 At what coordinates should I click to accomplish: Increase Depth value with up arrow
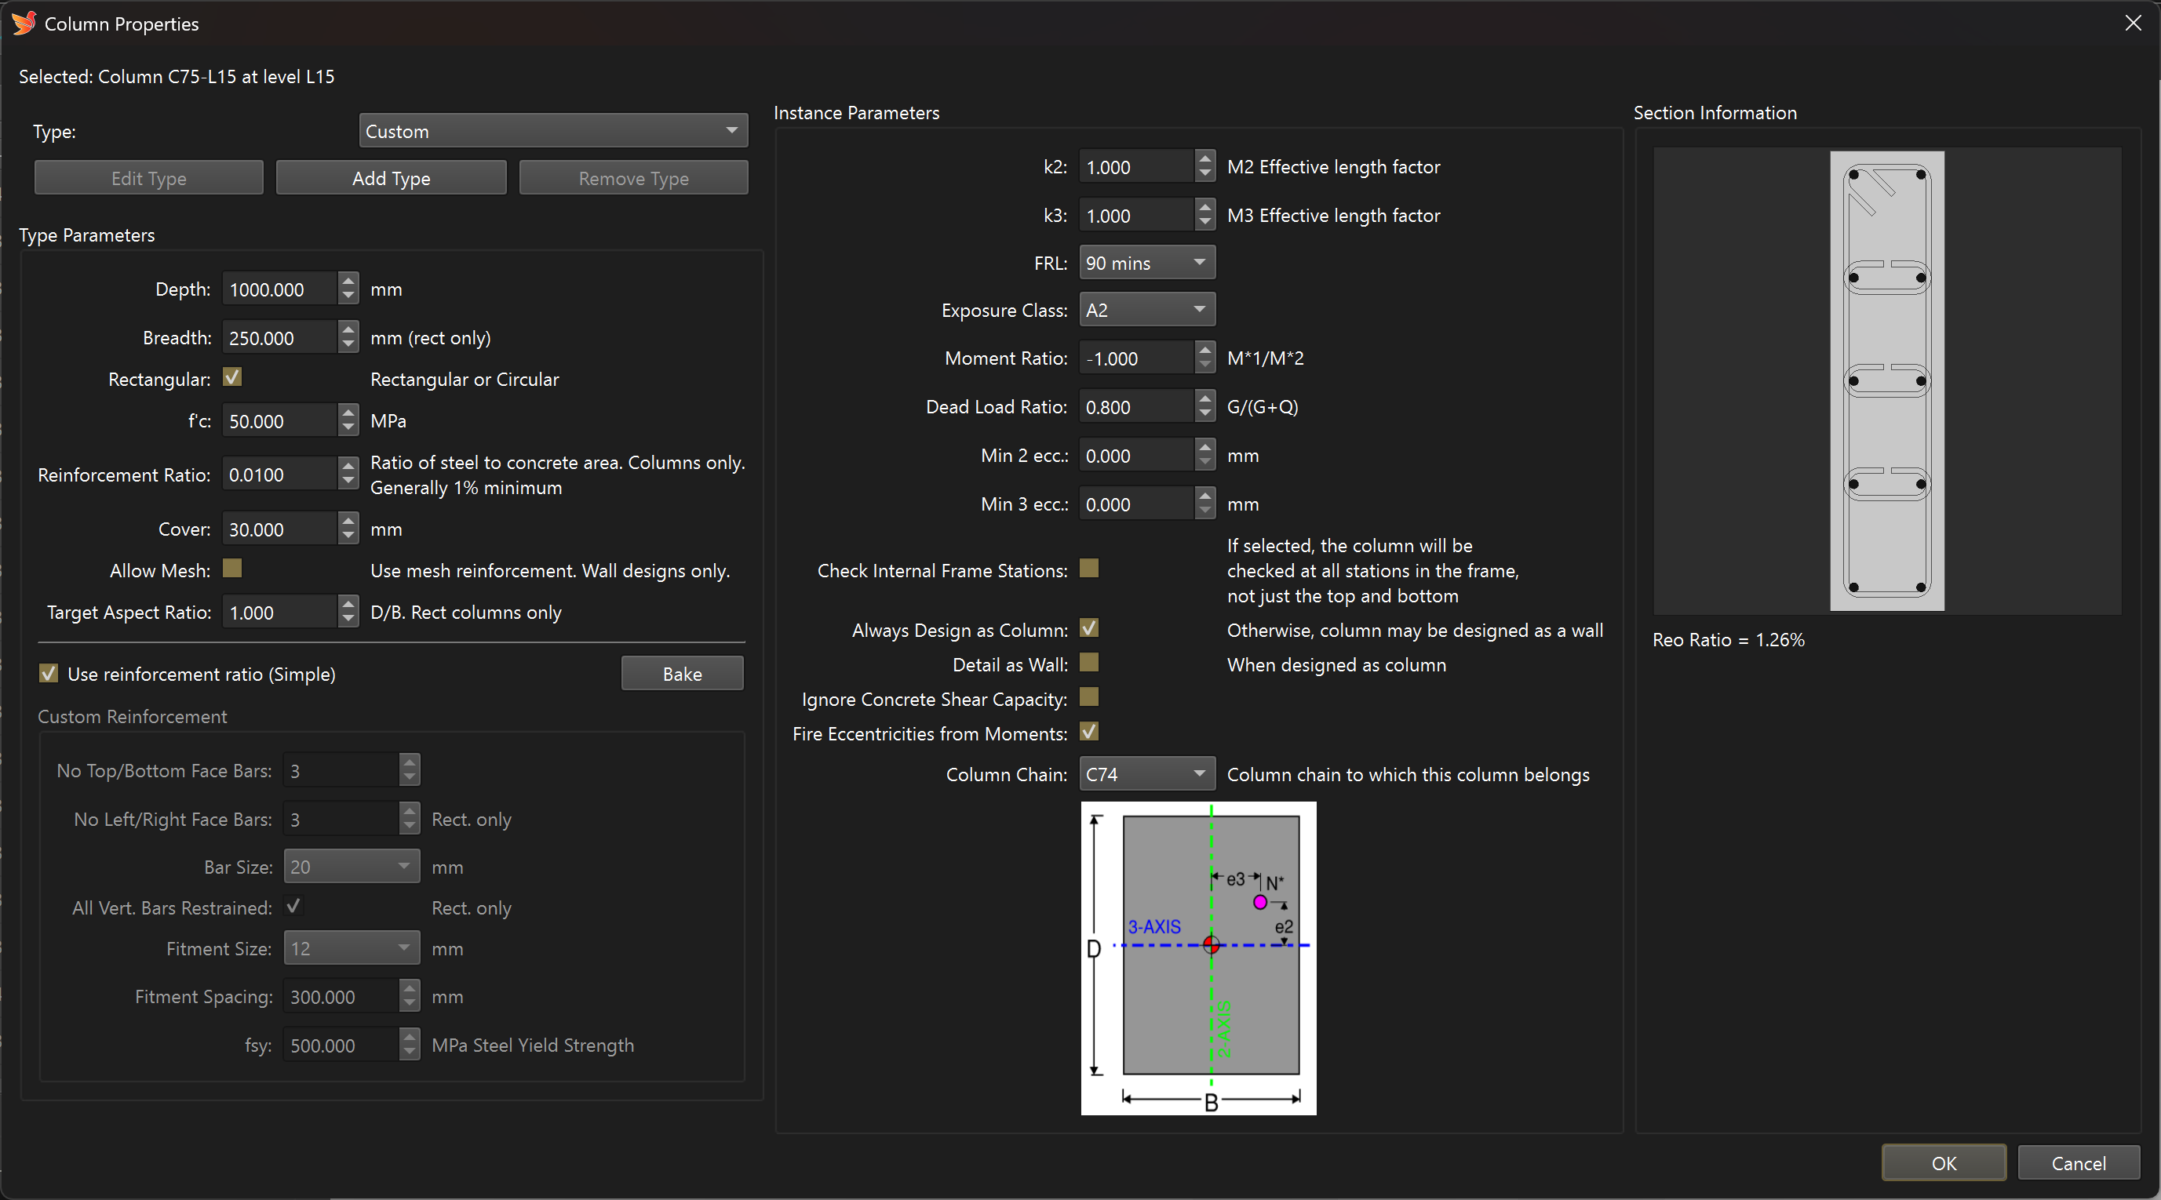[x=348, y=281]
